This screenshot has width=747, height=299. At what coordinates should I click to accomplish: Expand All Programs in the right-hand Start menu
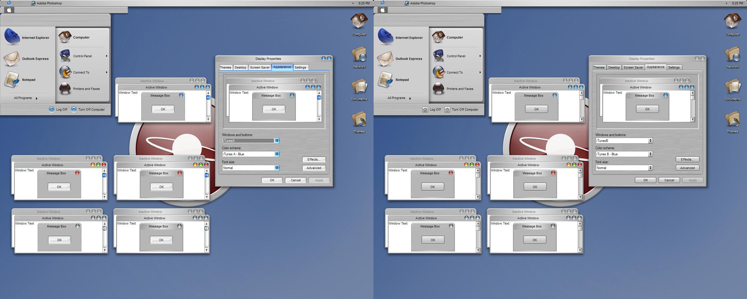399,98
